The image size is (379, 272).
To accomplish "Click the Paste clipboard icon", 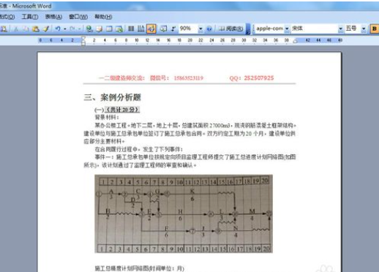I will (x=36, y=29).
